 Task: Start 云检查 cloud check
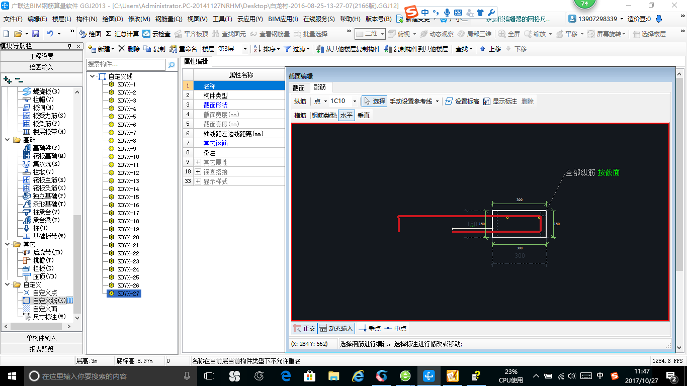156,34
